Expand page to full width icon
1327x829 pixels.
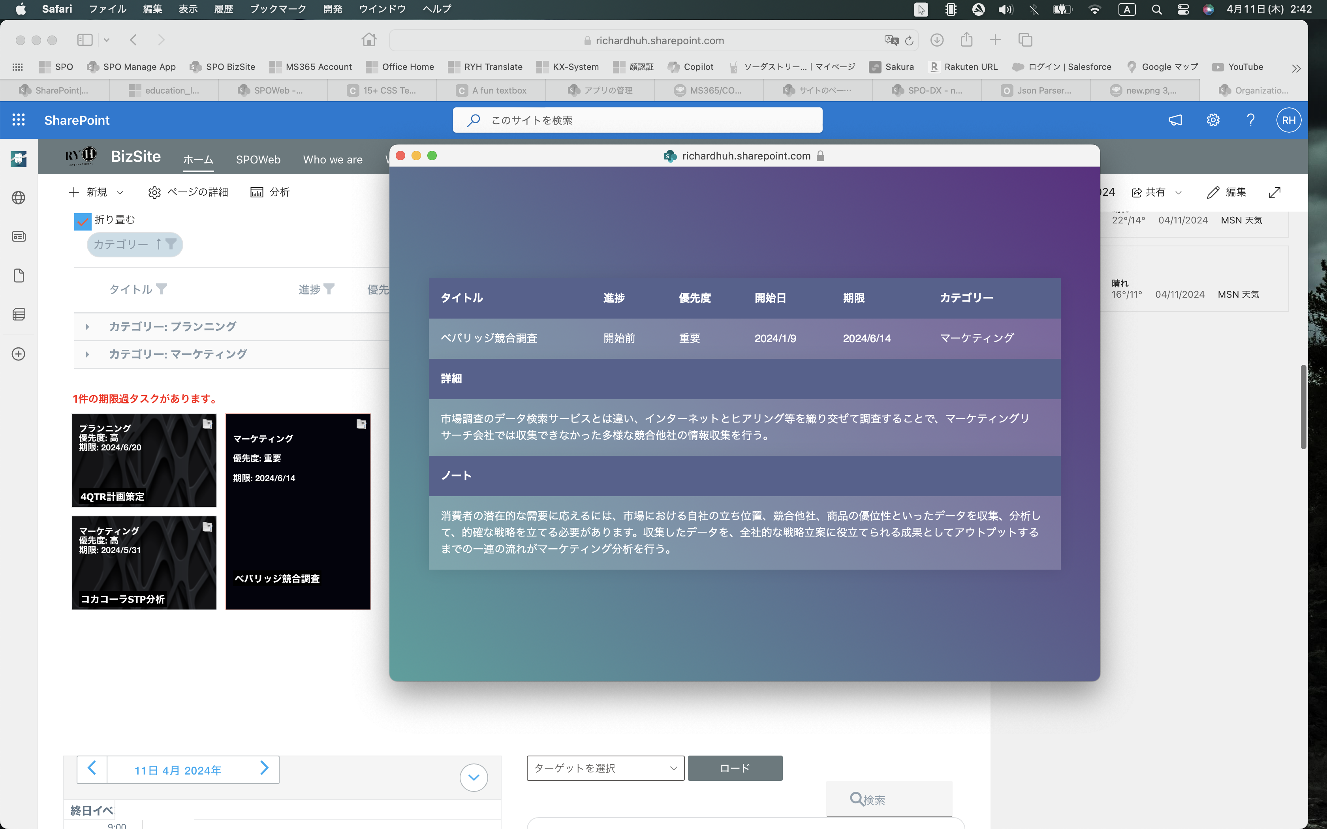point(1275,193)
